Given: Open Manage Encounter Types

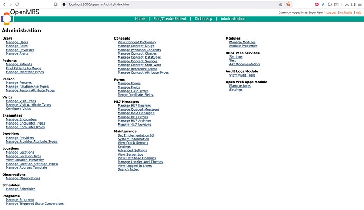Looking at the screenshot, I should 25,123.
